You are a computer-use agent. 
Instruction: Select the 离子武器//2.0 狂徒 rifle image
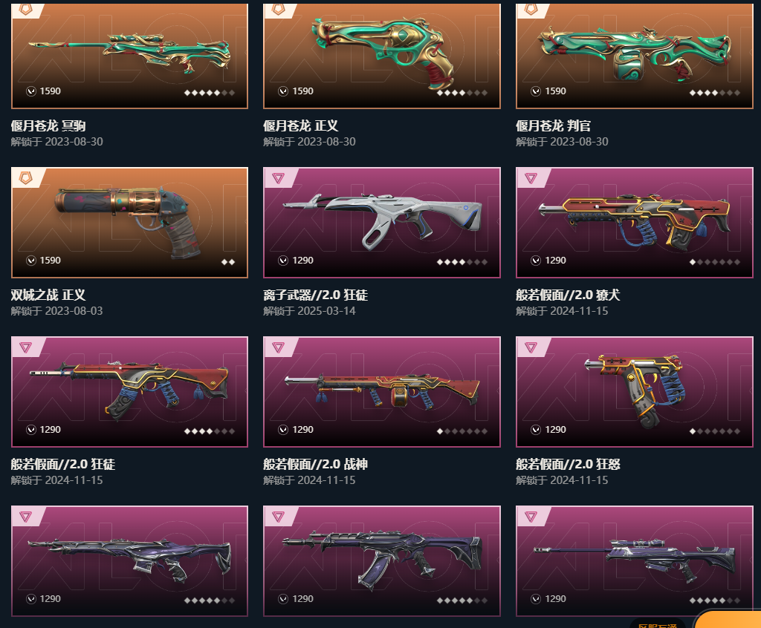tap(382, 223)
